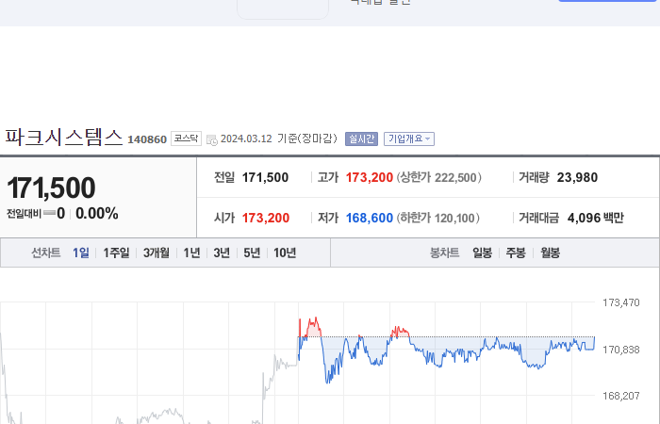Image resolution: width=660 pixels, height=424 pixels.
Task: Switch chart to 1주일
Action: point(116,253)
